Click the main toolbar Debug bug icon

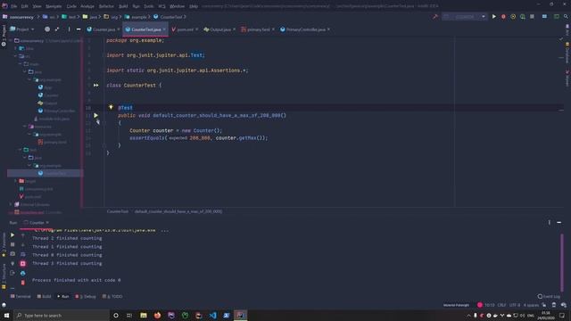pyautogui.click(x=503, y=17)
